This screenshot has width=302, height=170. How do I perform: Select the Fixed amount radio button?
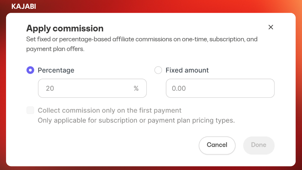point(158,70)
